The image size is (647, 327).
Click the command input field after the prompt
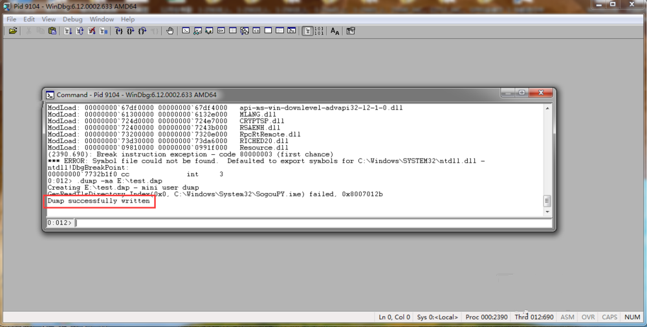click(313, 223)
